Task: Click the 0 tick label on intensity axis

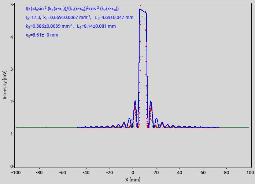Action: point(12,166)
